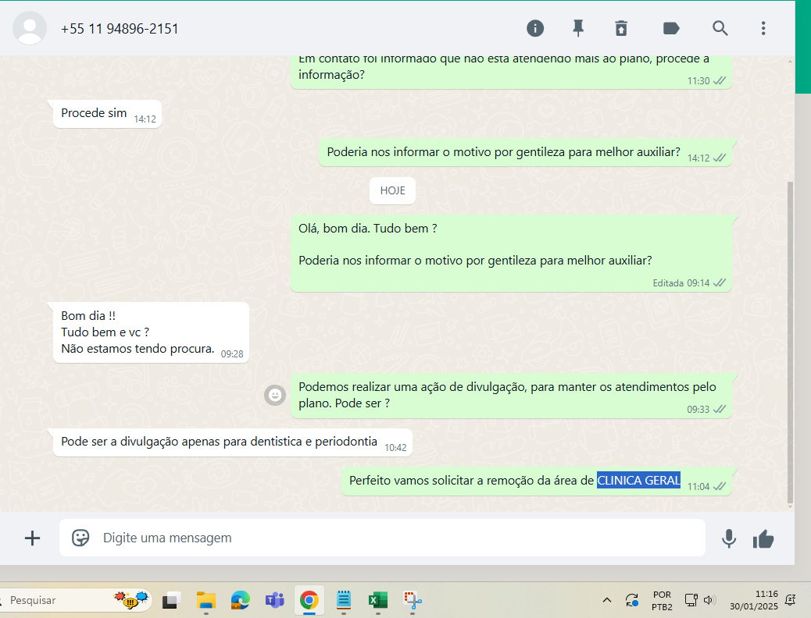
Task: Record voice message with microphone icon
Action: 729,538
